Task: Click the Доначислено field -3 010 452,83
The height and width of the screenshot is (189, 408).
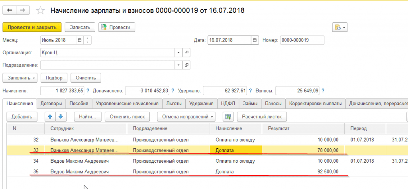Action: coord(147,91)
